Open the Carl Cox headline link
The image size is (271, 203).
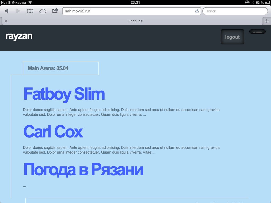coord(53,131)
